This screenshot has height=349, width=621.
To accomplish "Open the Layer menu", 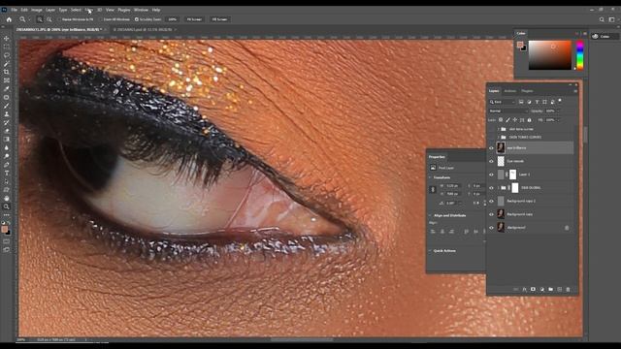I will [50, 10].
